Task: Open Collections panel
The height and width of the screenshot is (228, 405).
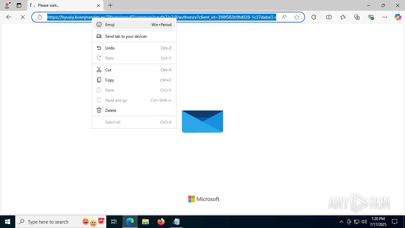Action: click(x=357, y=17)
